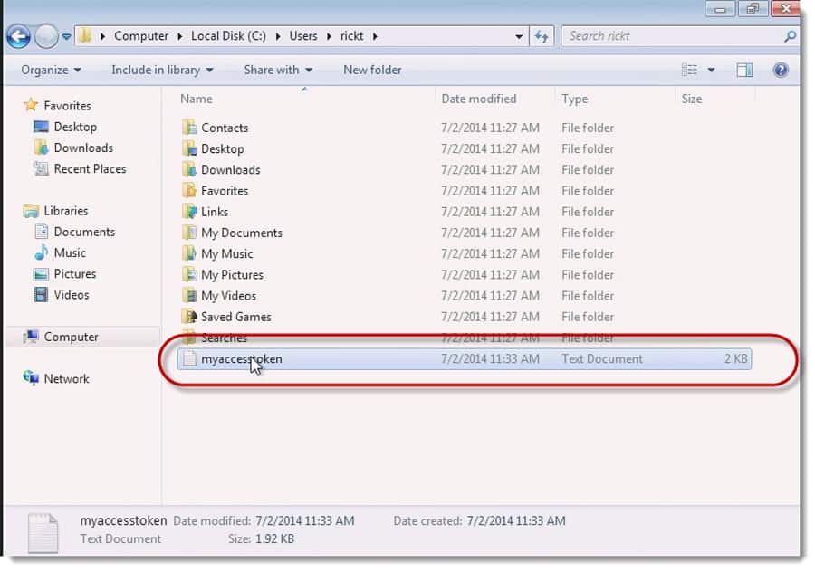Select the Links folder in file list
The height and width of the screenshot is (571, 815).
(215, 212)
